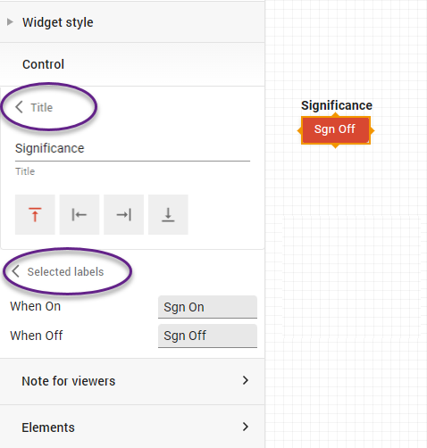427x448 pixels.
Task: Click the Selected labels text link
Action: pos(65,271)
